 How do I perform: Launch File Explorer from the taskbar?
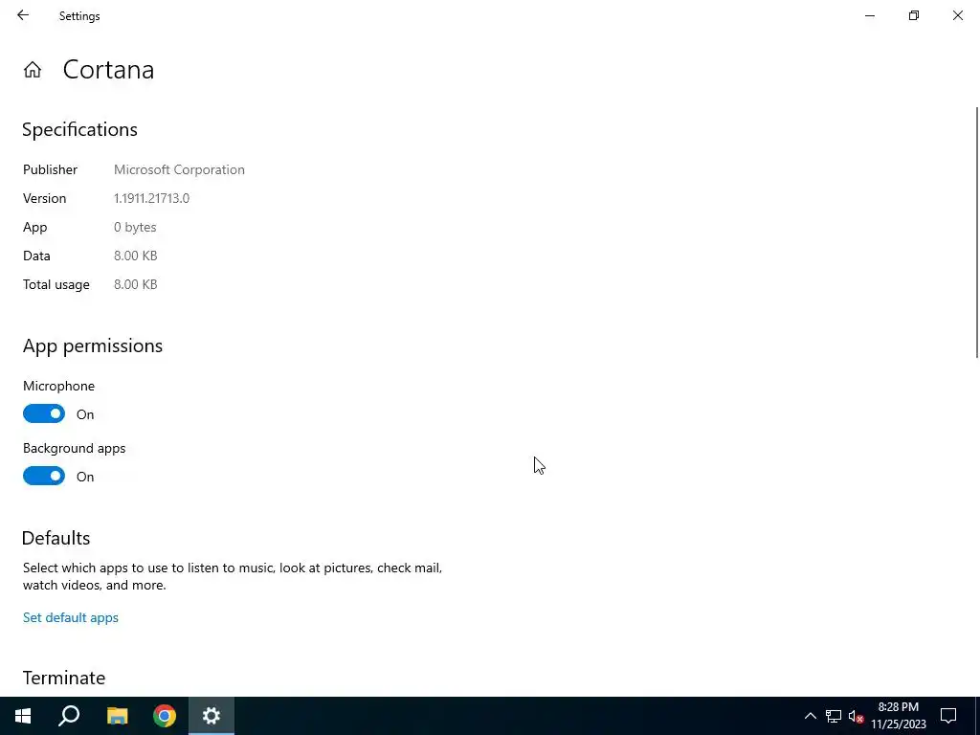point(117,716)
